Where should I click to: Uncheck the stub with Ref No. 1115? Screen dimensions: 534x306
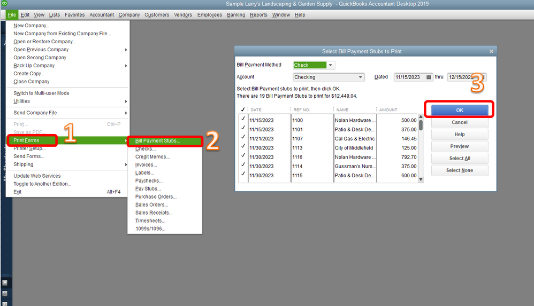tap(243, 174)
